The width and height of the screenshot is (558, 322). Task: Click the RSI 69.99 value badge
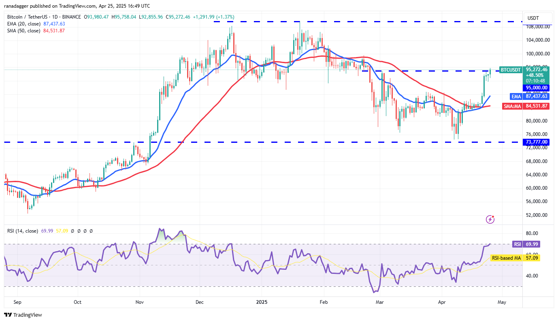tap(526, 244)
